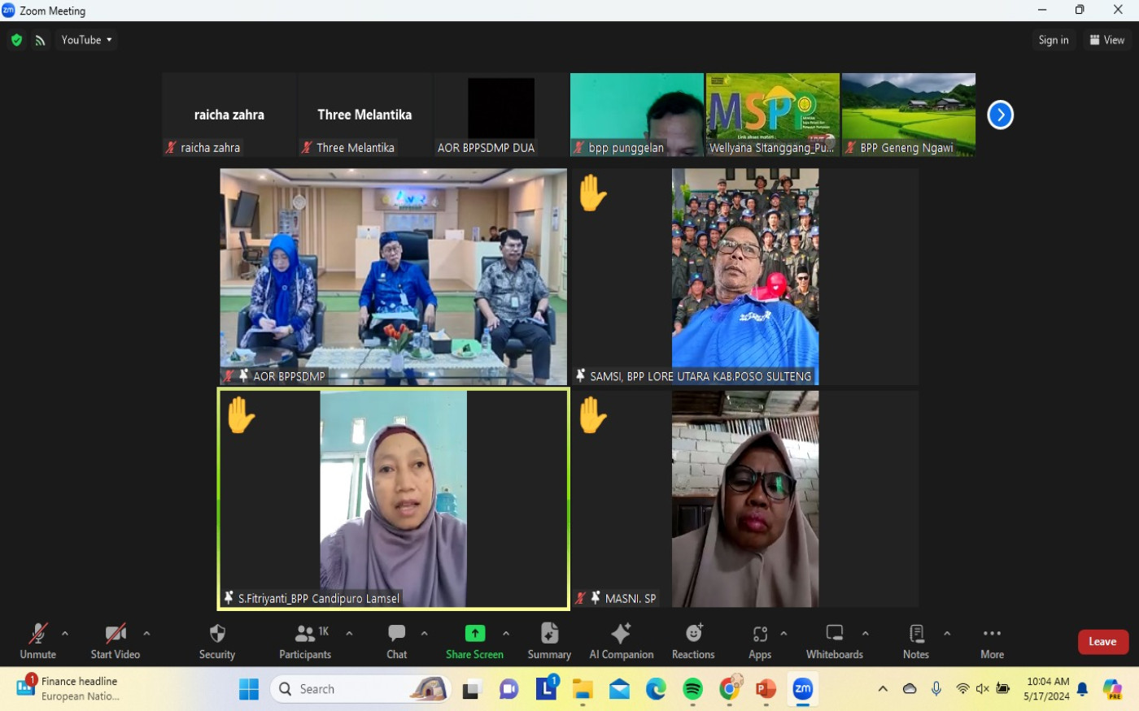Open Spotify from the taskbar

pos(692,689)
